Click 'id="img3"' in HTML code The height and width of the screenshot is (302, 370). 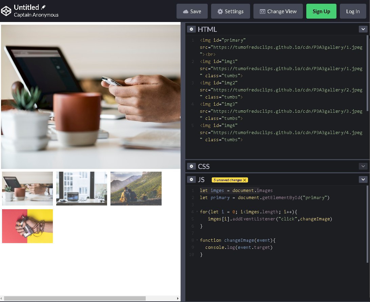coord(225,104)
